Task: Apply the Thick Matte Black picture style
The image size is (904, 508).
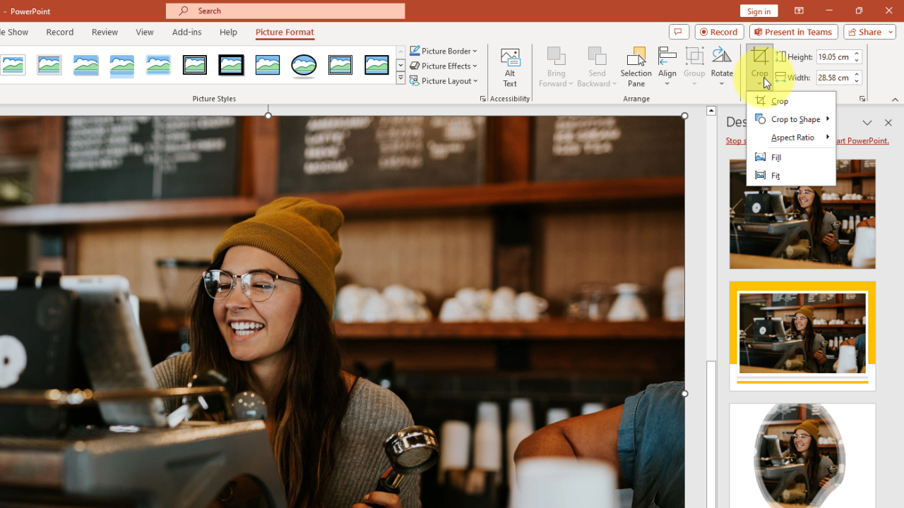Action: pos(231,65)
